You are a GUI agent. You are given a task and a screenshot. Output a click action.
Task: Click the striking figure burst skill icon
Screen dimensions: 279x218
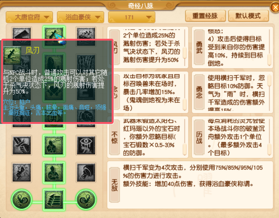[21, 172]
